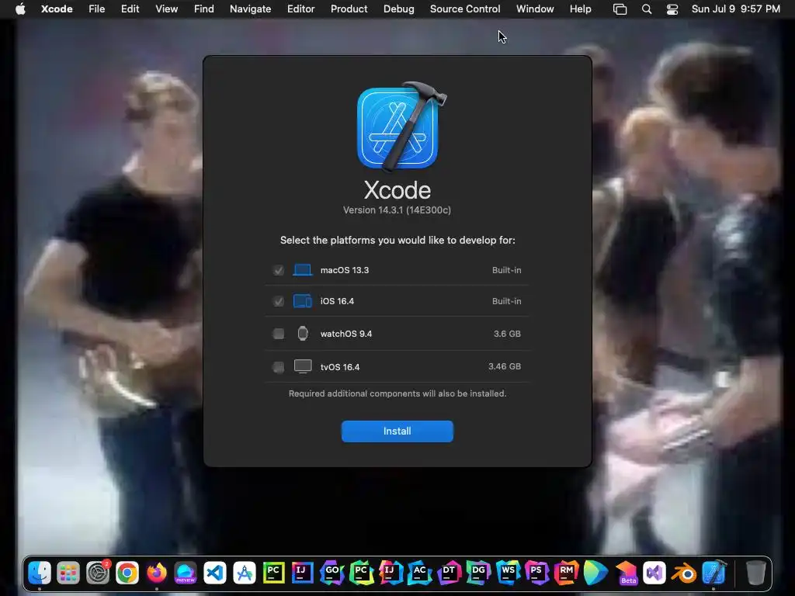Open the View menu
The image size is (795, 596).
pyautogui.click(x=166, y=9)
